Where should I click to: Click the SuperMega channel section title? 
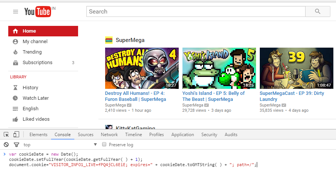[130, 40]
